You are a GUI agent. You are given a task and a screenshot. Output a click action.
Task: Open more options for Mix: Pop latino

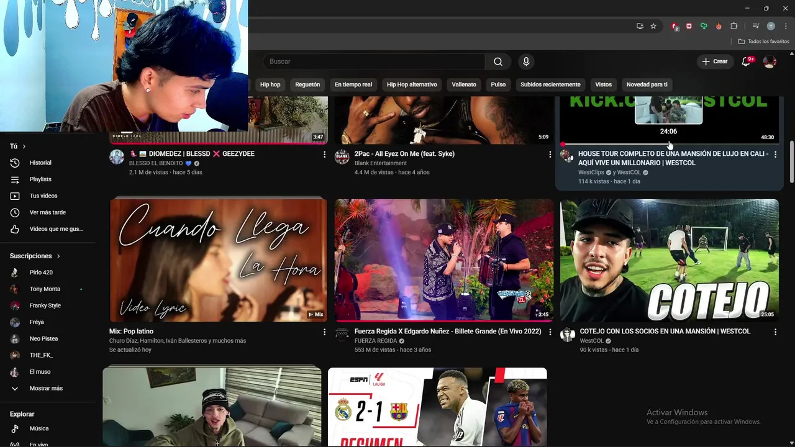(324, 332)
